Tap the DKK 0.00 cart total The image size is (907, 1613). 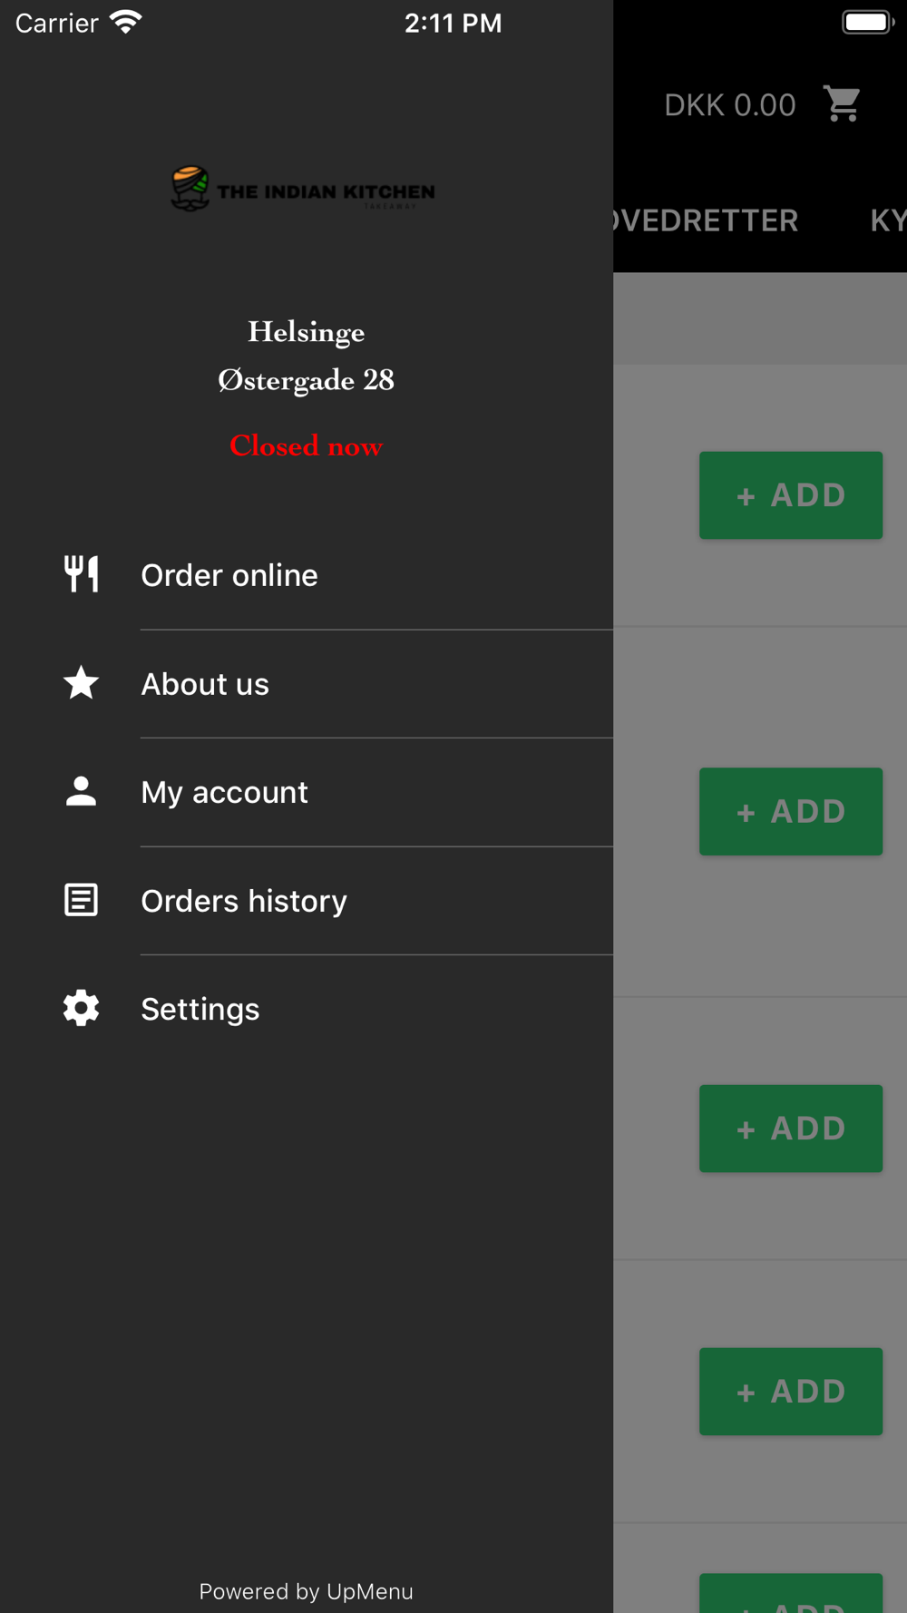[730, 105]
